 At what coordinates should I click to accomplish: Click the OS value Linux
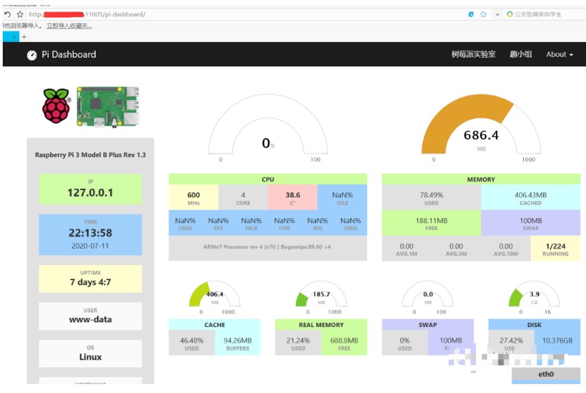pos(90,357)
